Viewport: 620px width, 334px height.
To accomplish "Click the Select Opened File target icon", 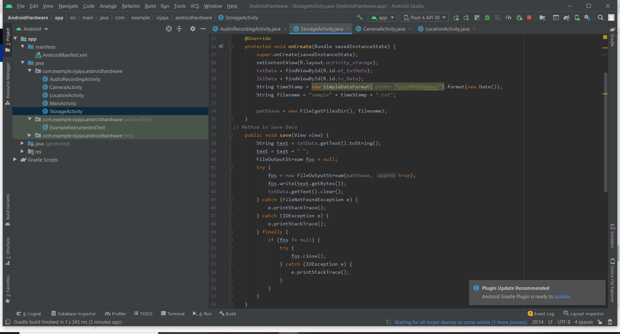I will tap(169, 29).
